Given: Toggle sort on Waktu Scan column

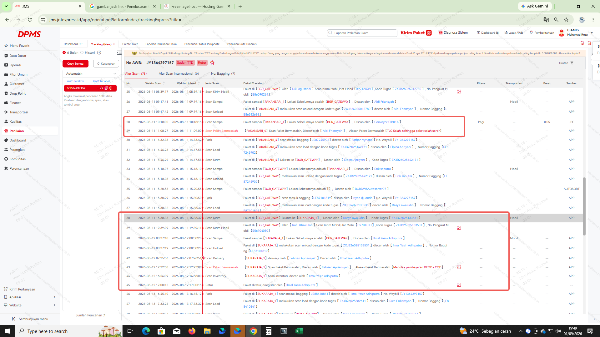Looking at the screenshot, I should point(164,83).
